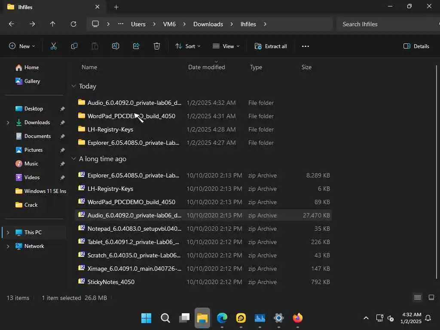Go up one folder level arrow
Image resolution: width=440 pixels, height=330 pixels.
click(x=52, y=24)
